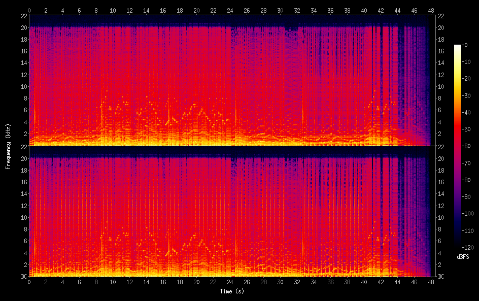
Task: Click the 12 second tick on the bottom time axis
Action: coord(129,282)
